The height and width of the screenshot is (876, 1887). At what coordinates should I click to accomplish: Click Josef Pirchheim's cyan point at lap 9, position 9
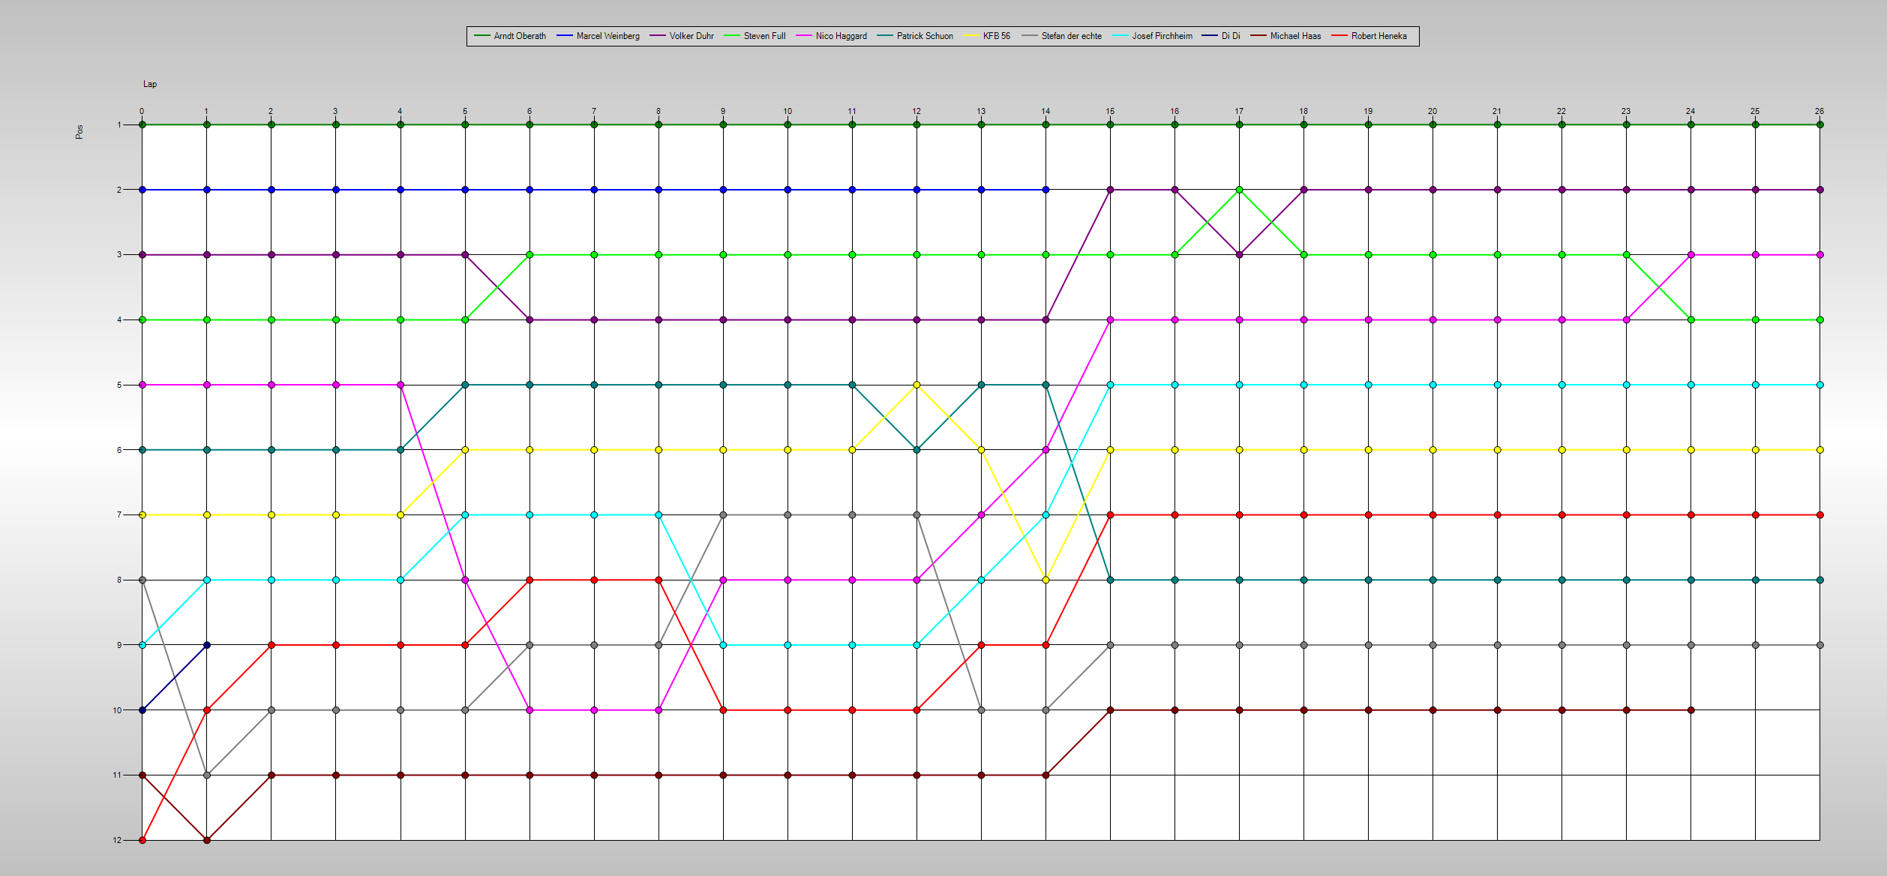pyautogui.click(x=723, y=645)
